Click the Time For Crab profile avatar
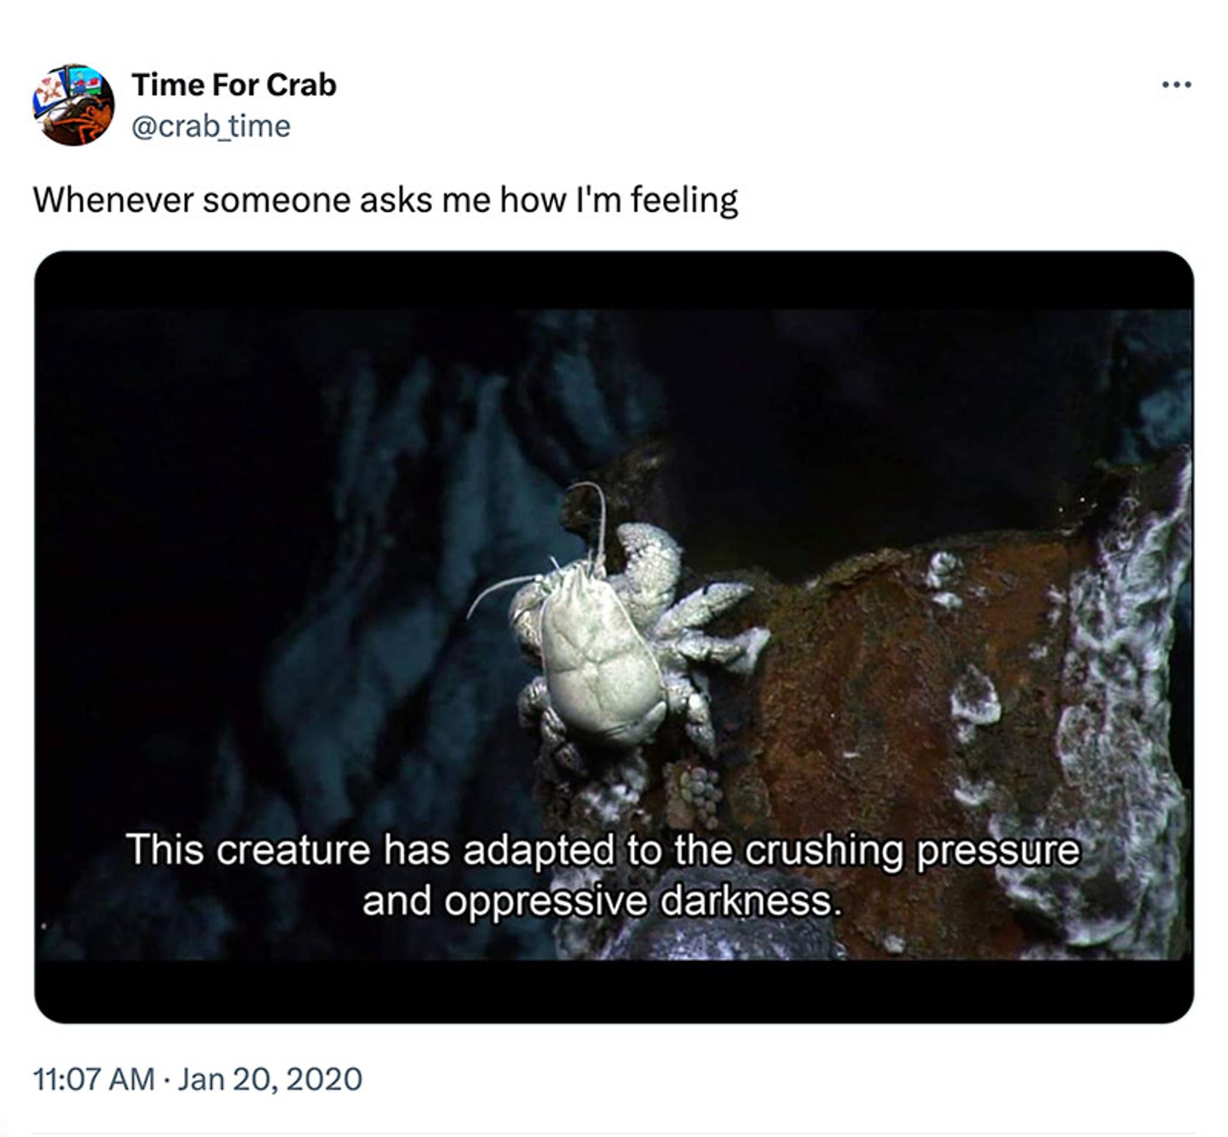Viewport: 1228px width, 1137px height. coord(73,105)
